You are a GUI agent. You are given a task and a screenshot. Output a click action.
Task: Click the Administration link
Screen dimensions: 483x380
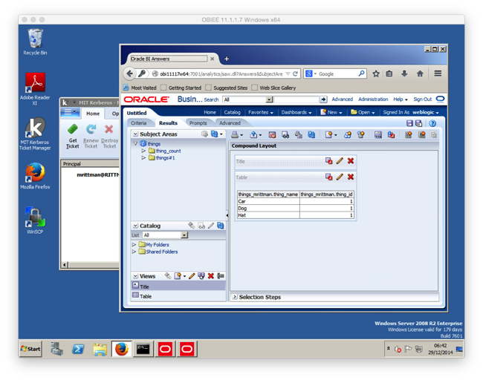(373, 99)
